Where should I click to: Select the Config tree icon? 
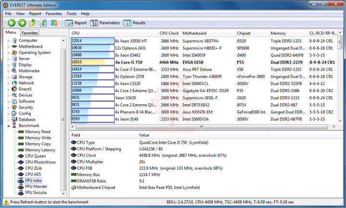(14, 113)
